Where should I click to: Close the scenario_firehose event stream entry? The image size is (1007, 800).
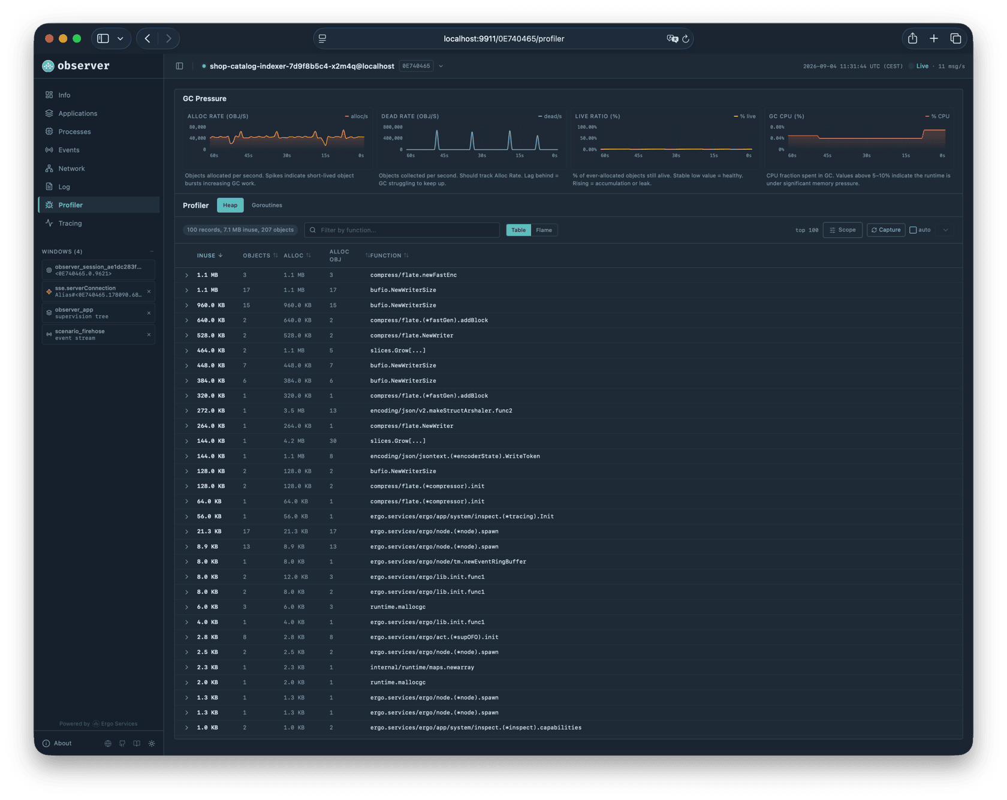149,334
